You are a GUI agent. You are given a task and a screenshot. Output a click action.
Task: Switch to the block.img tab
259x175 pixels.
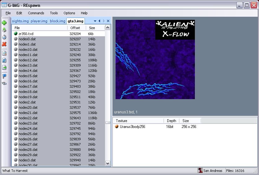click(x=58, y=21)
